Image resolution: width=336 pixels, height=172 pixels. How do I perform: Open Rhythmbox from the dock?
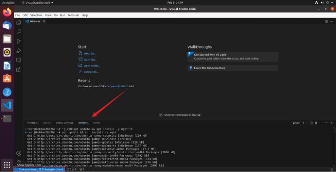[x=7, y=52]
